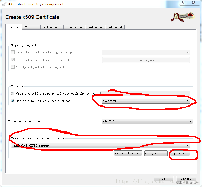Open the HTTPS_server template dropdown

pyautogui.click(x=101, y=146)
